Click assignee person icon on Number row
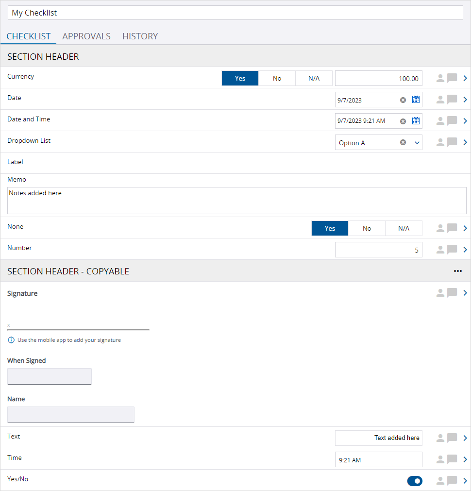 pyautogui.click(x=440, y=250)
